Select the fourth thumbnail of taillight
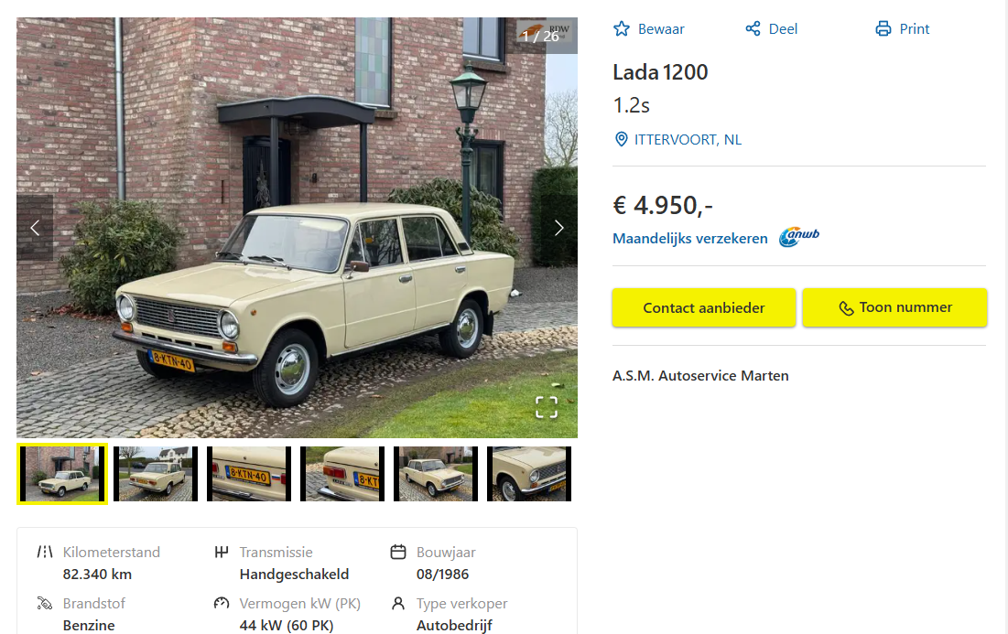Viewport: 1008px width, 634px height. [342, 474]
